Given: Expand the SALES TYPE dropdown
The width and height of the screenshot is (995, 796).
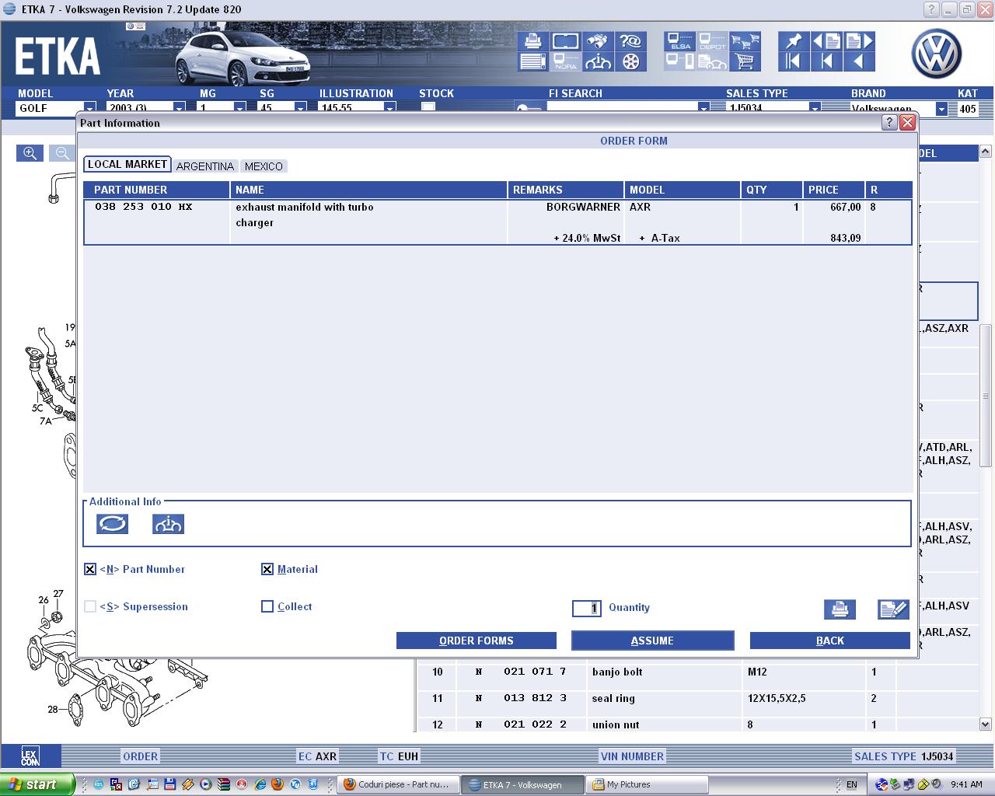Looking at the screenshot, I should pos(815,109).
